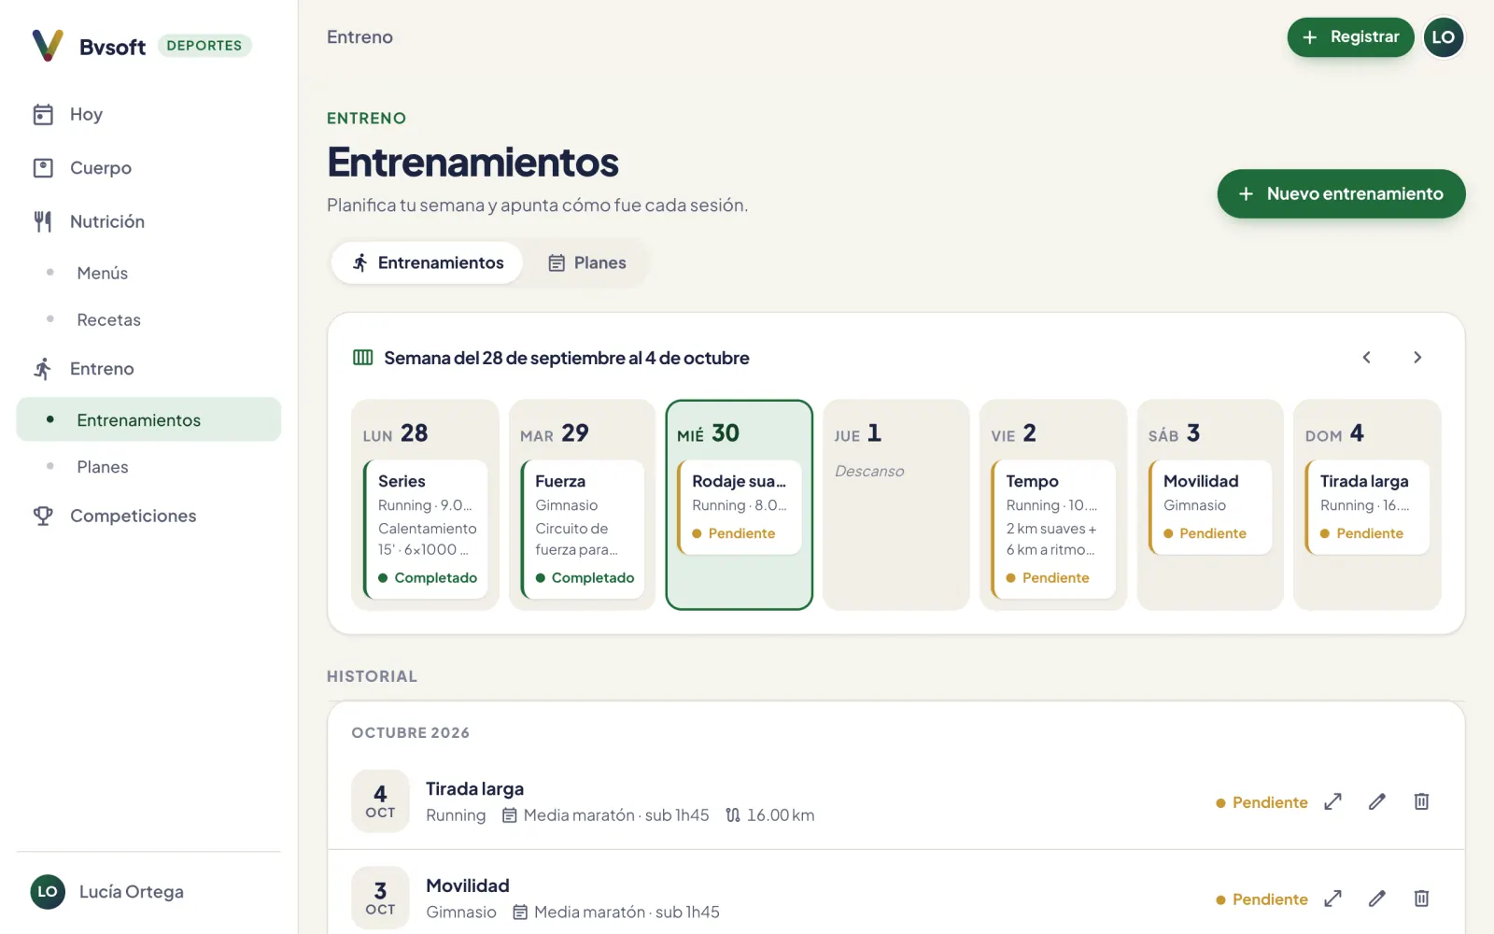Click the Registrar button
The image size is (1494, 934).
[x=1350, y=37]
